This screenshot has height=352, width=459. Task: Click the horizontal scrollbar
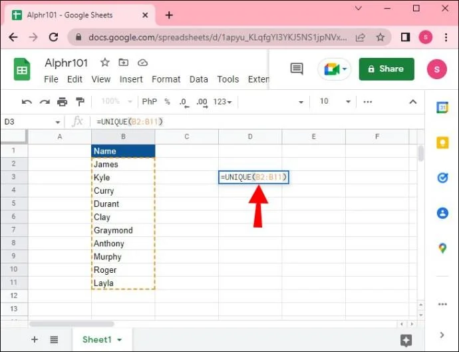(72, 324)
